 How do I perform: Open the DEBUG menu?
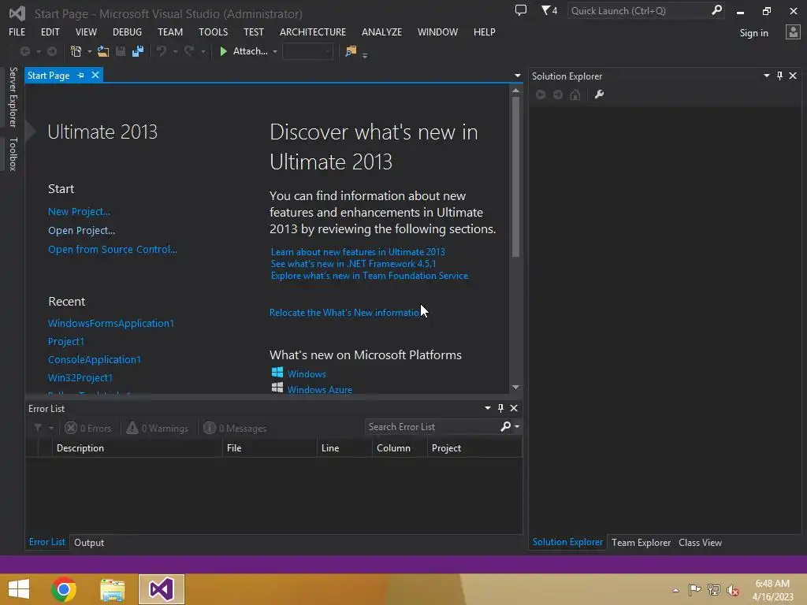point(127,32)
